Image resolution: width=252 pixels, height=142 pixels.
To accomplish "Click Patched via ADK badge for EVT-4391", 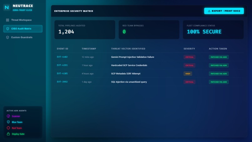I will [x=219, y=66].
